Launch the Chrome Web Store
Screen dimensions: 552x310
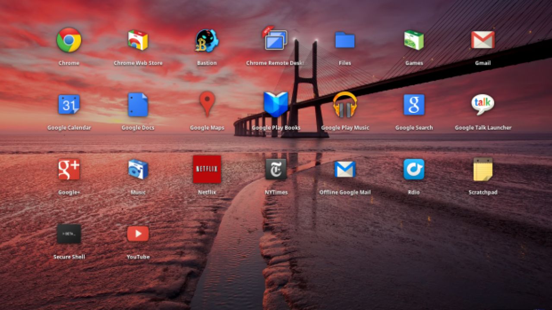138,40
